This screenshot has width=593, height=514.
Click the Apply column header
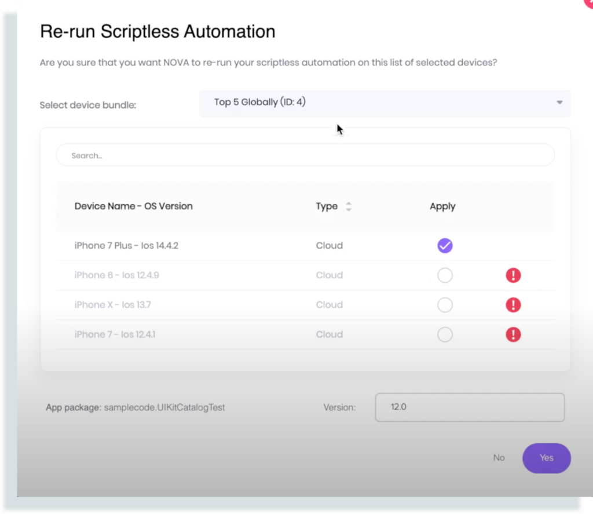click(442, 206)
